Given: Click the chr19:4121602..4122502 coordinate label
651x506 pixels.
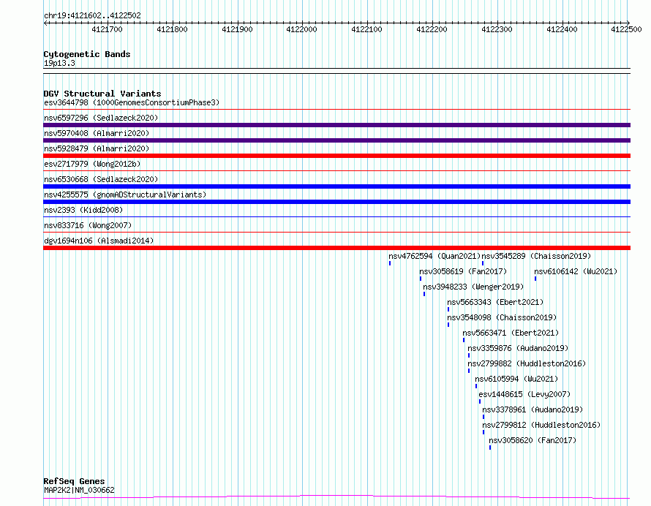Looking at the screenshot, I should 92,16.
